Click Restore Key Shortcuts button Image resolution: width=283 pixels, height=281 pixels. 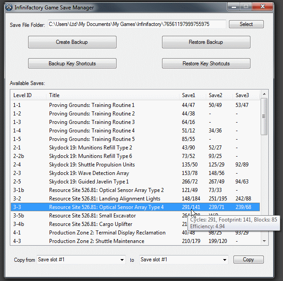pyautogui.click(x=206, y=64)
